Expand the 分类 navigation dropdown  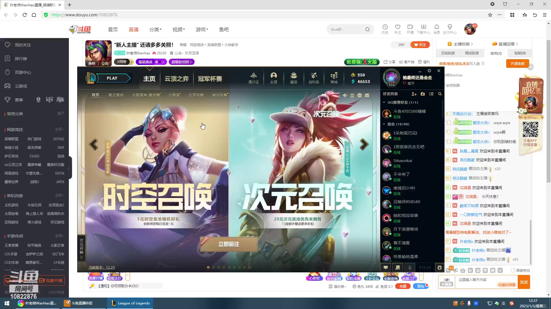pyautogui.click(x=155, y=29)
